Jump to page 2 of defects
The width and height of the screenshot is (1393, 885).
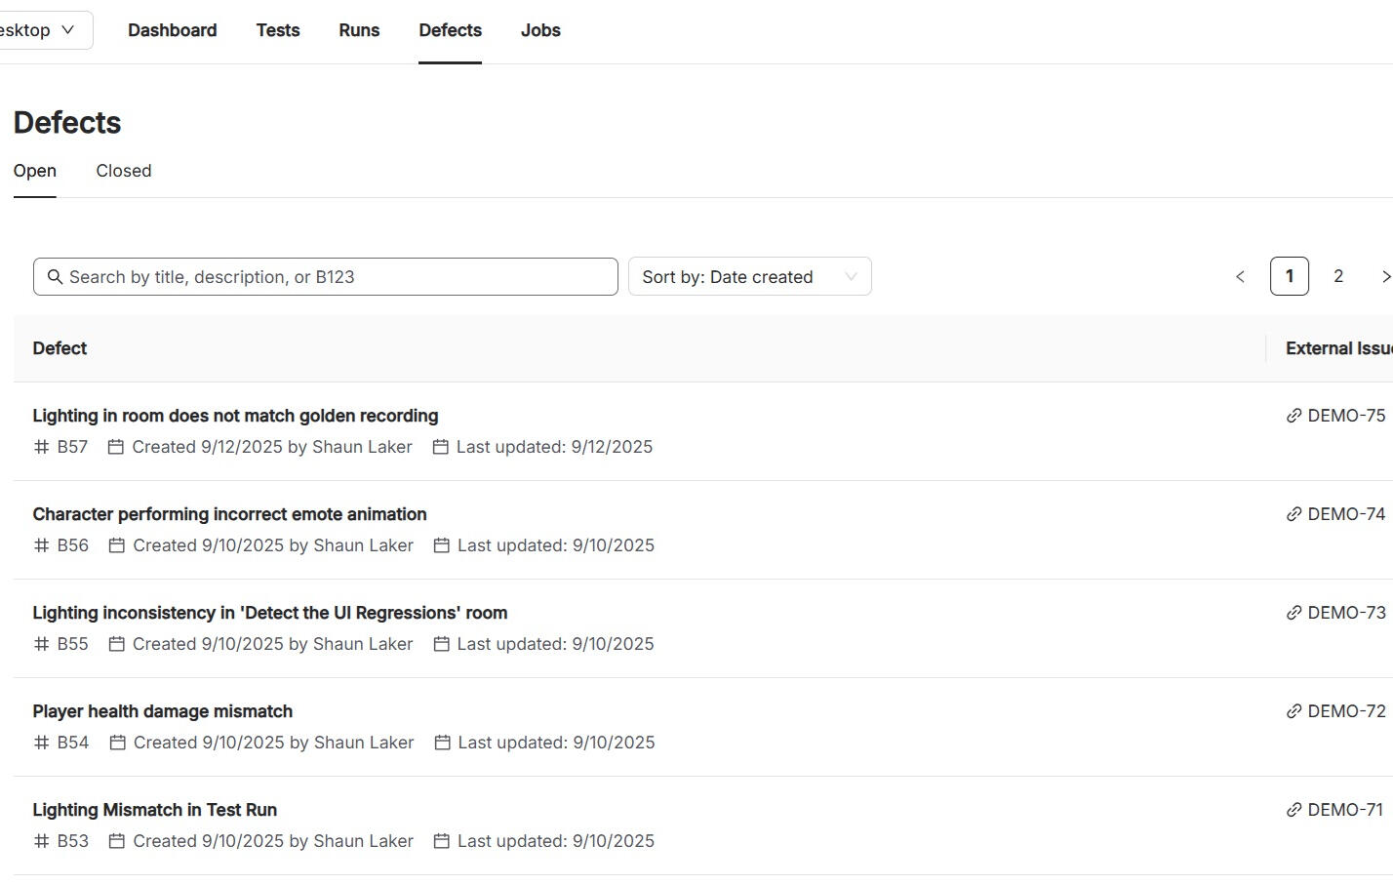pyautogui.click(x=1338, y=277)
